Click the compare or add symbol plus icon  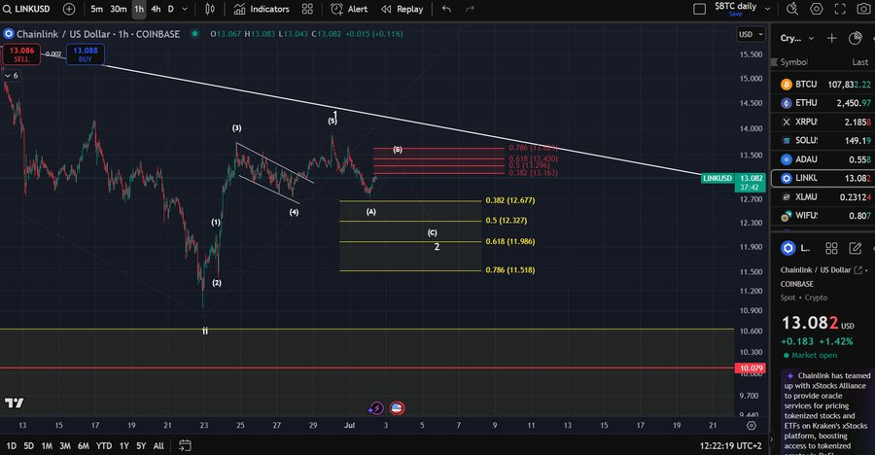click(x=69, y=9)
